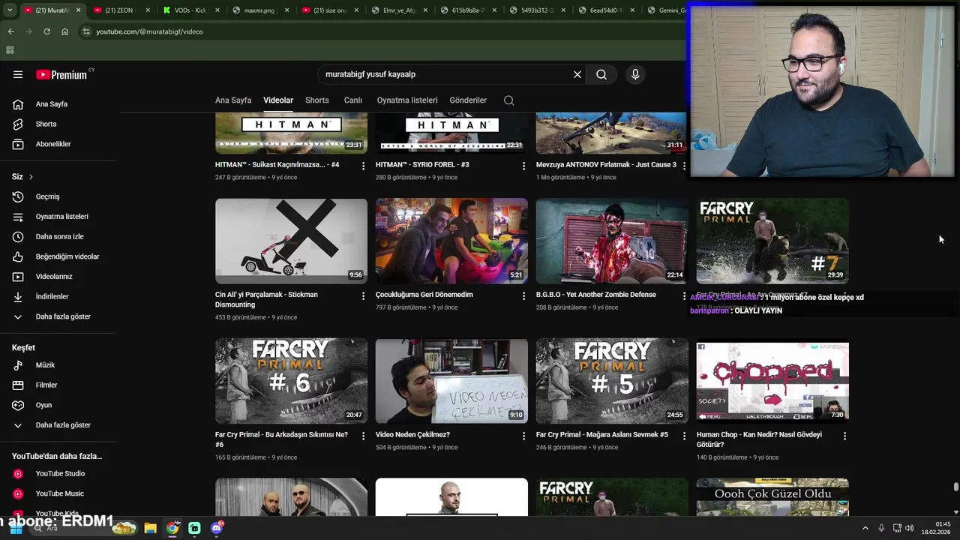960x540 pixels.
Task: Open Çocukluğuma Geri Dönemedim title
Action: [424, 295]
